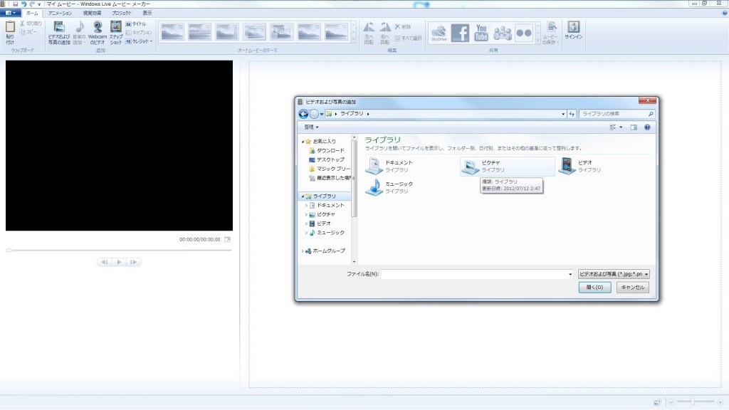Expand the Homegroup (ホームグループ) node arrow
This screenshot has width=729, height=410.
[303, 251]
